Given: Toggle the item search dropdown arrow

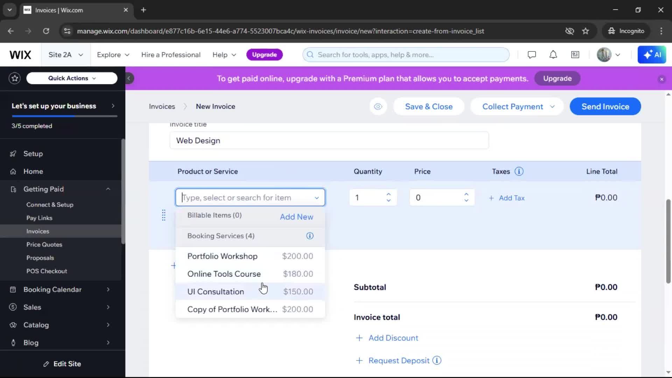Looking at the screenshot, I should click(x=317, y=198).
